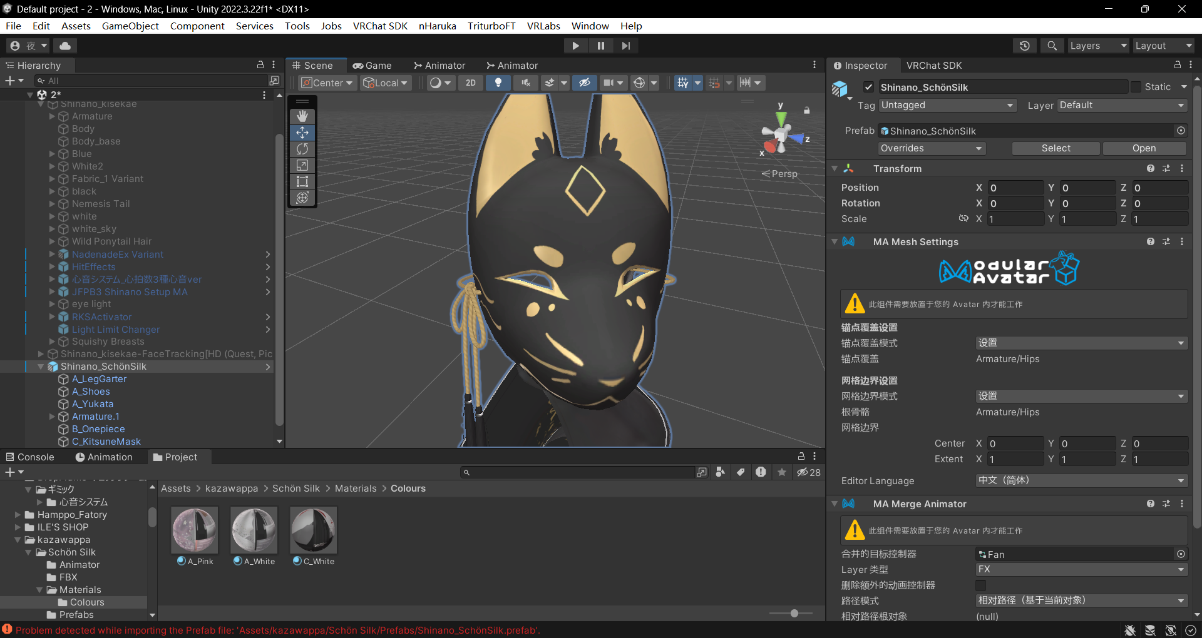Toggle scene lighting button
The height and width of the screenshot is (638, 1202).
tap(498, 83)
